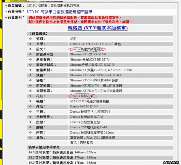Image resolution: width=181 pixels, height=165 pixels.
Task: Click the 前叉 row label
Action: [x=41, y=49]
